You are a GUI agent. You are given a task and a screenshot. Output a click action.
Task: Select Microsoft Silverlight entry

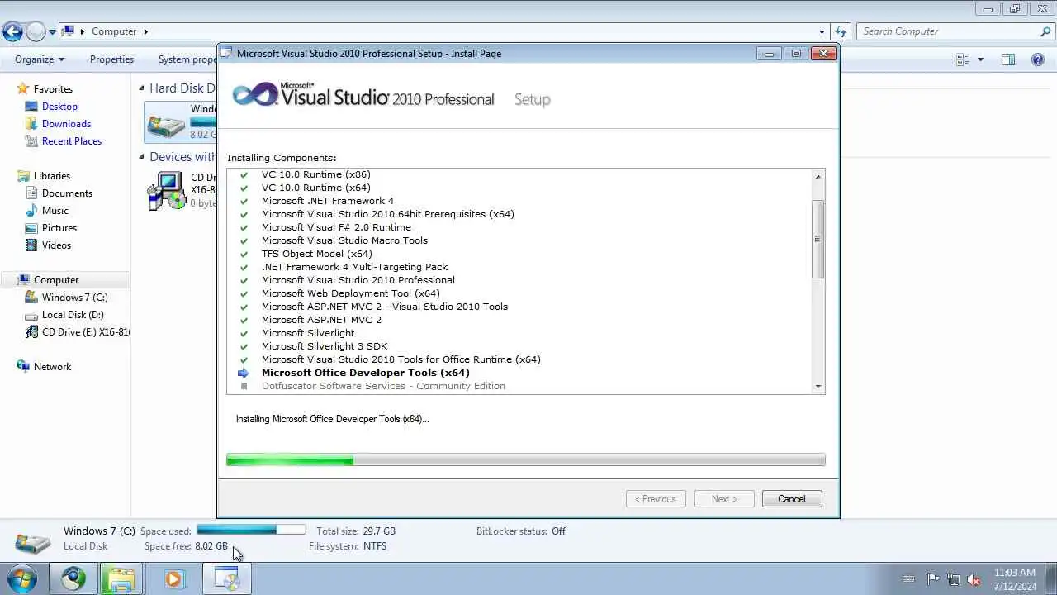tap(308, 333)
